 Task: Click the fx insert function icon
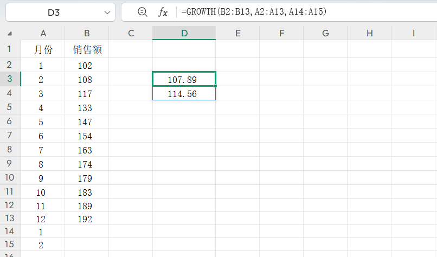pos(163,12)
